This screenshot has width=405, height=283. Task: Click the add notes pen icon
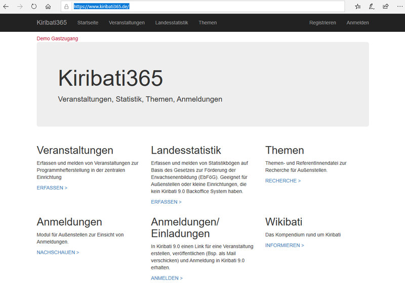tap(372, 7)
